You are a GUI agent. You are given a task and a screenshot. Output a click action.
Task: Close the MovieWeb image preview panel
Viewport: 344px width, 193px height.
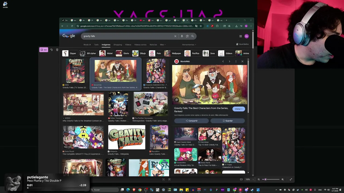pyautogui.click(x=242, y=61)
